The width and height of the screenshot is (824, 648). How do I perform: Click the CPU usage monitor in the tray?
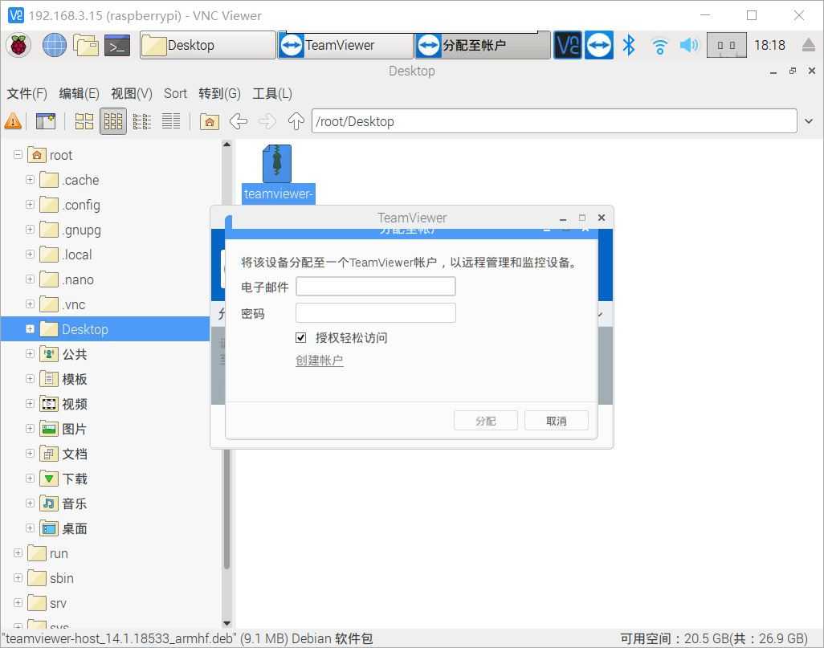click(726, 45)
